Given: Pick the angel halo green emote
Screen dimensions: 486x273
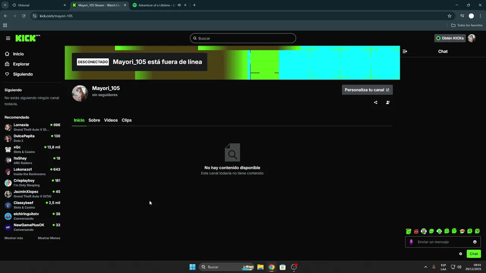Looking at the screenshot, I should (409, 231).
